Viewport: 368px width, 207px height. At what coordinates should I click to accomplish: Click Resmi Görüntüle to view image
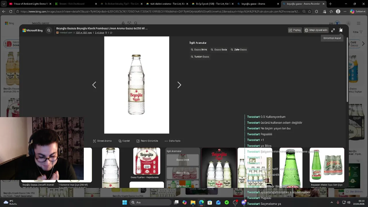[147, 141]
